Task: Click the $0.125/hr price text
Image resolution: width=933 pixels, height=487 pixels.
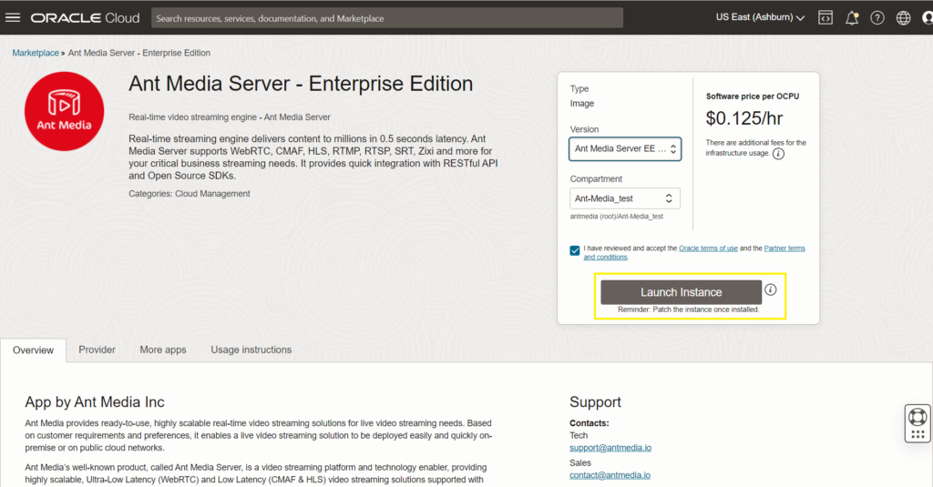Action: click(x=744, y=118)
